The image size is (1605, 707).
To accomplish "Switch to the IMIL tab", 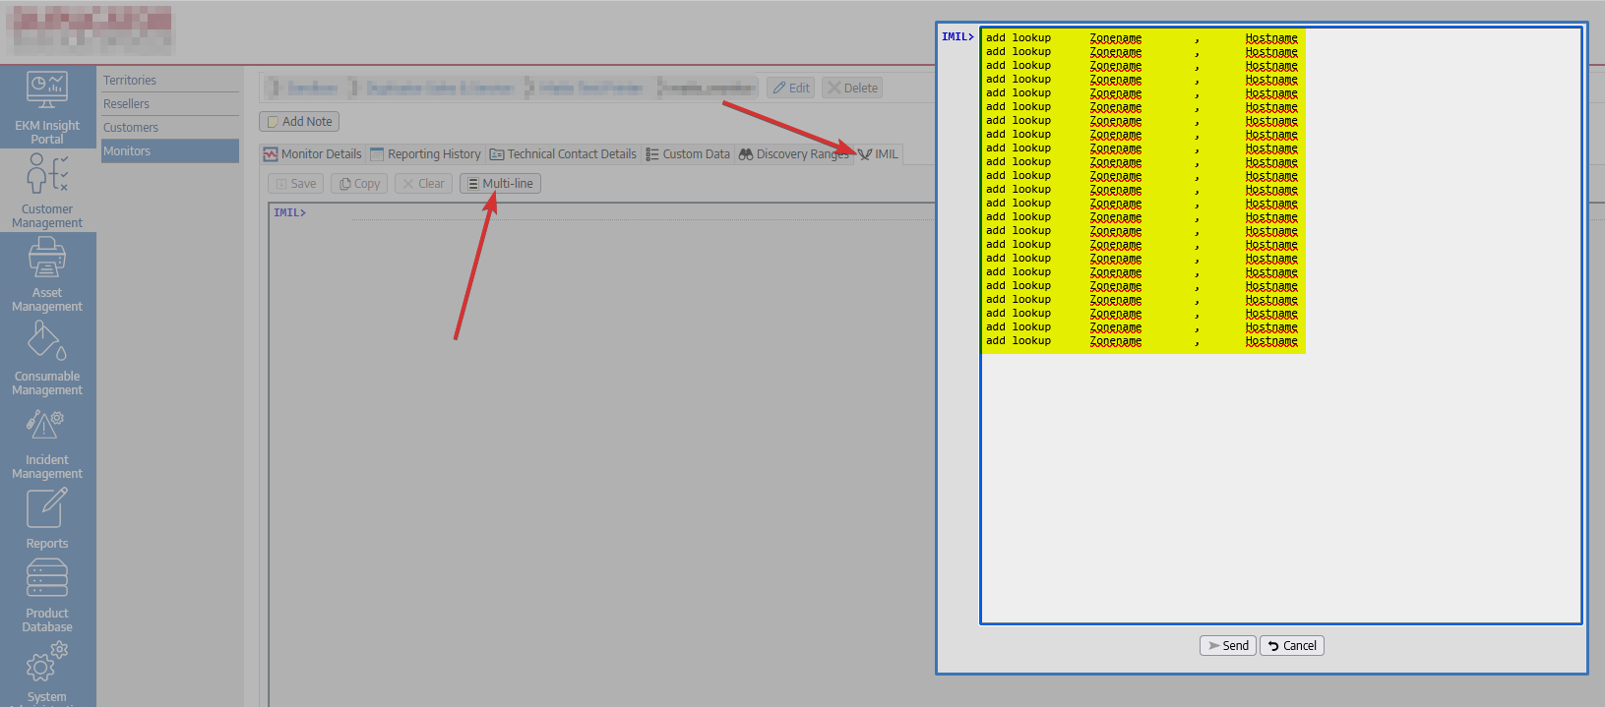I will click(879, 154).
